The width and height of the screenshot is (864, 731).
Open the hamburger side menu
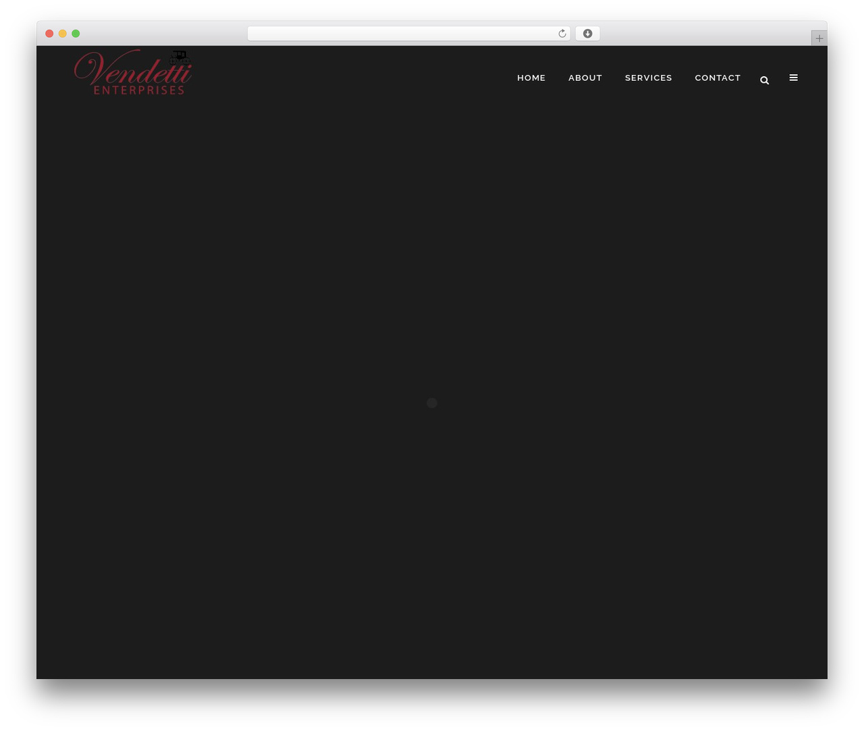pos(794,78)
